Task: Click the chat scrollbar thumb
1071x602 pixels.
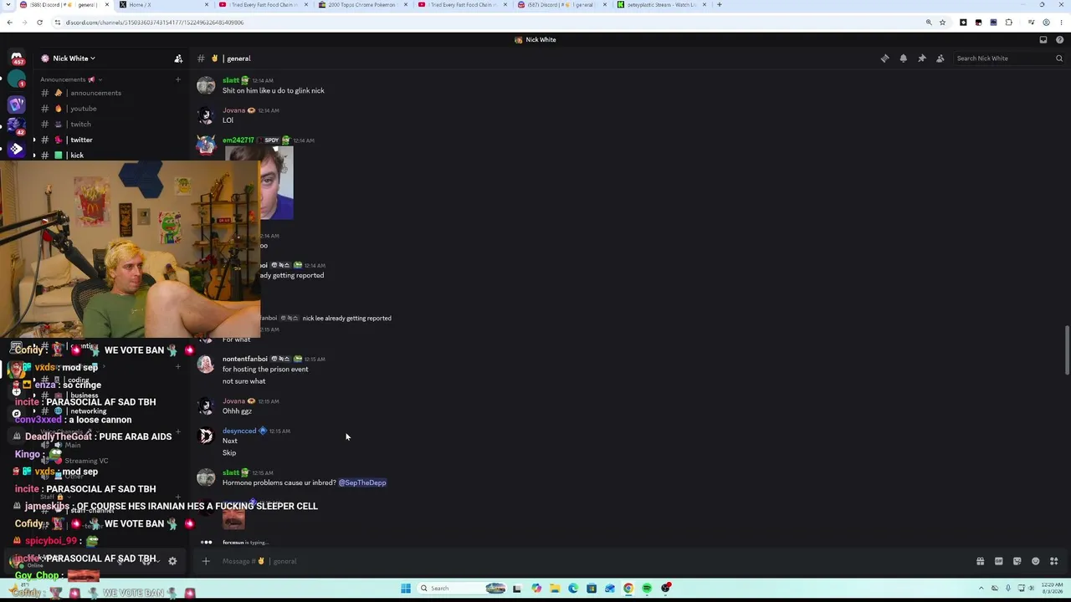Action: click(x=1066, y=351)
